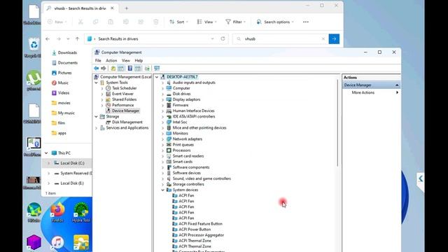This screenshot has height=252, width=448.
Task: Expand Local Disk (E:) chevron
Action: point(49,183)
